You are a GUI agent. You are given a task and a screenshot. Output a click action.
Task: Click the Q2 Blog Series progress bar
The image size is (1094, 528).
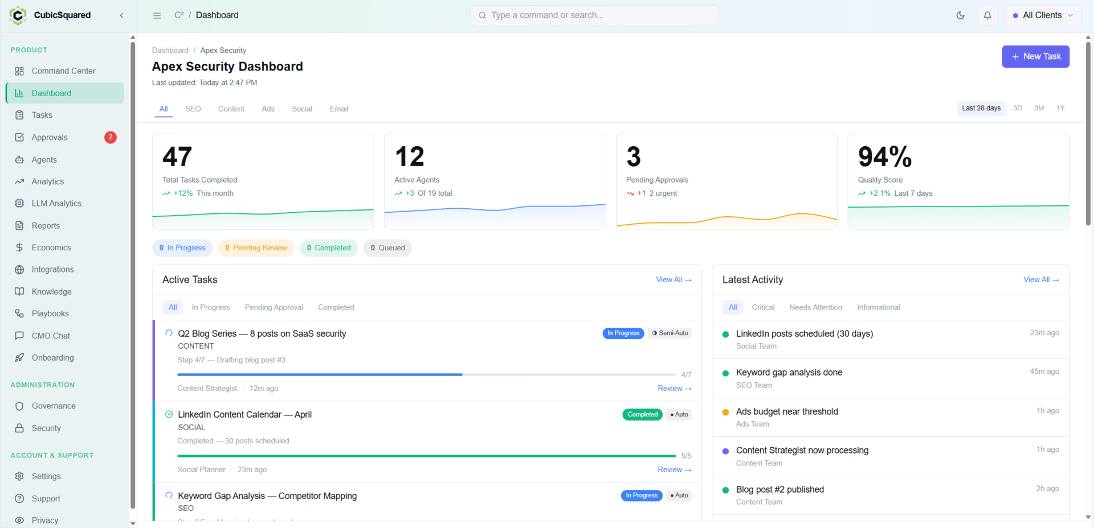[426, 374]
